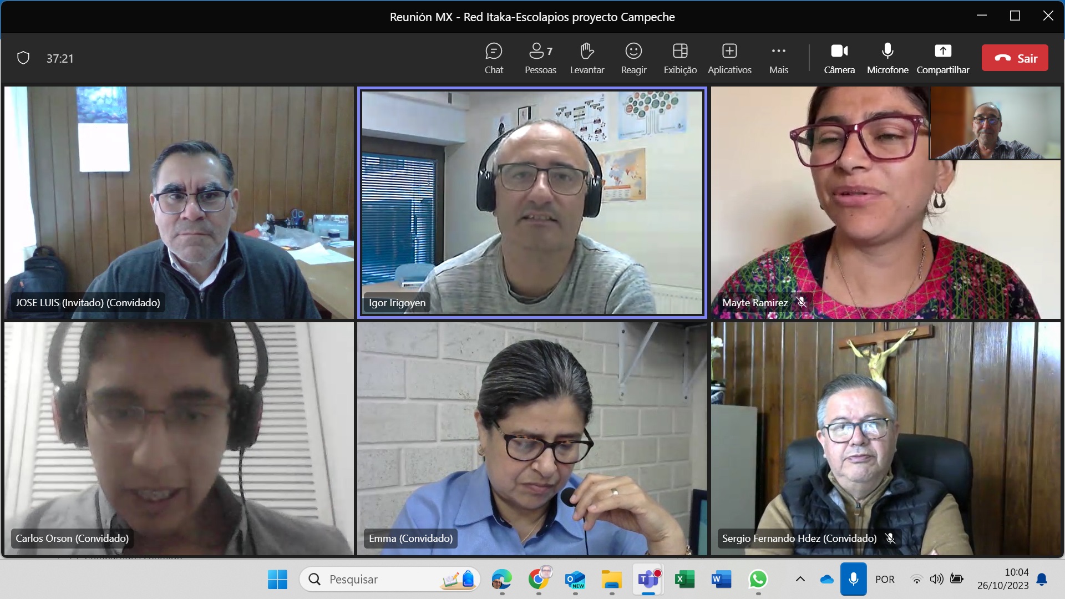The image size is (1065, 599).
Task: Share screen with Compartilhar
Action: coord(942,58)
